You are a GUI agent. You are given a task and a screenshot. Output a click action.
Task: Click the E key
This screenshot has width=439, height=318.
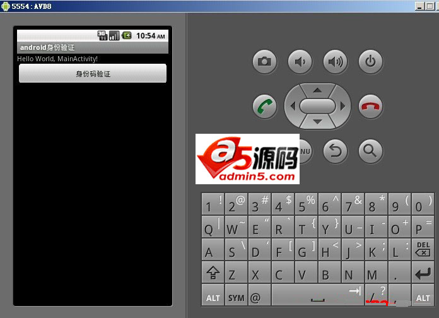[259, 227]
